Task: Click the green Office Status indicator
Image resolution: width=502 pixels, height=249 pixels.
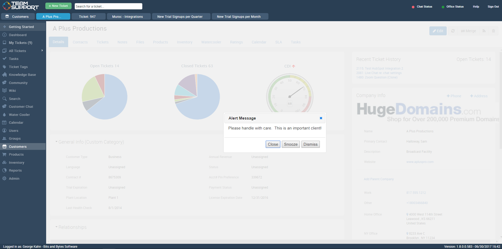Action: [x=443, y=7]
